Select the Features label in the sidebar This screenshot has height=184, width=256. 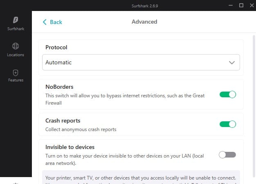[16, 80]
